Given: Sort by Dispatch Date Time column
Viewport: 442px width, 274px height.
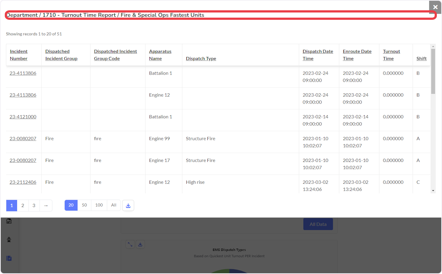Looking at the screenshot, I should click(x=318, y=55).
